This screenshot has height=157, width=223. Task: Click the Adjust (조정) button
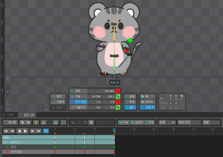149,122
